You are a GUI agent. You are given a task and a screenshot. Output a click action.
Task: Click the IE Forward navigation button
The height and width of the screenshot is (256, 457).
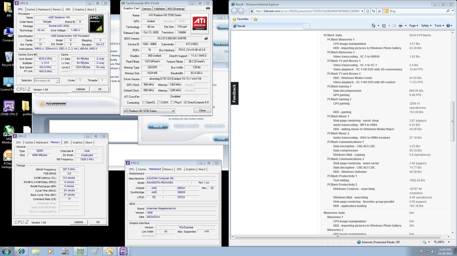pyautogui.click(x=241, y=11)
